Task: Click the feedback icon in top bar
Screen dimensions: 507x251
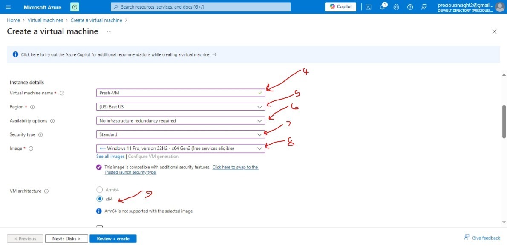Action: (424, 7)
